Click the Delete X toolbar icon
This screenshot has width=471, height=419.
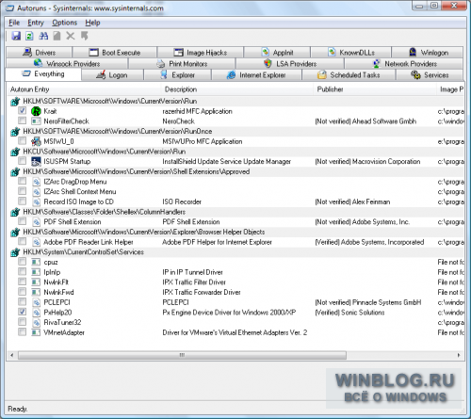pos(71,36)
